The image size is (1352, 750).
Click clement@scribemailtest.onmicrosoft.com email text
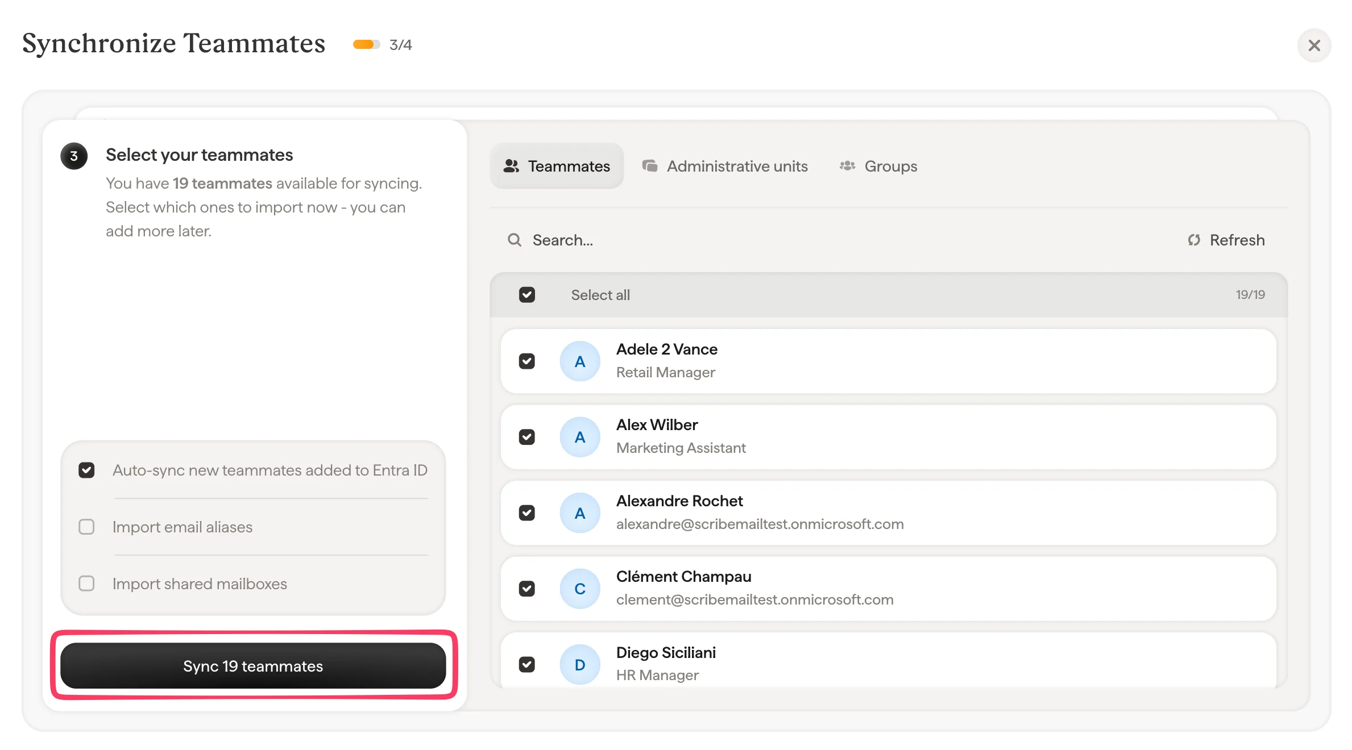coord(754,599)
